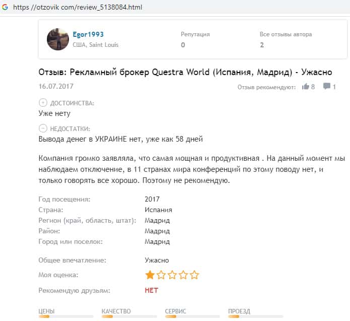Click the fourth rating star
Screen dimensions: 350x321
183,275
